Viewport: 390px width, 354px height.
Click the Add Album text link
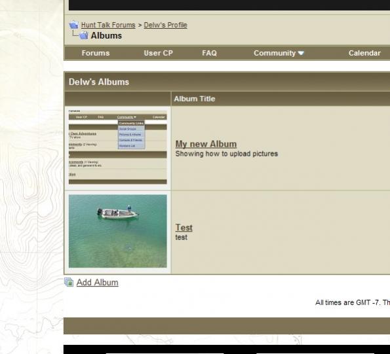[x=97, y=283]
